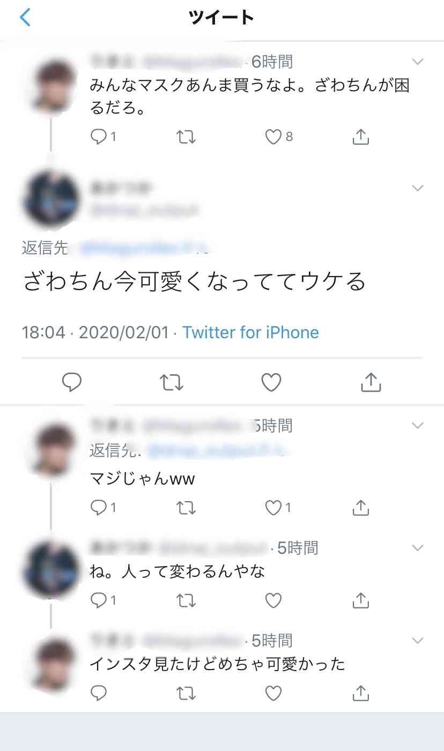
Task: Go back using the top-left arrow
Action: click(25, 18)
